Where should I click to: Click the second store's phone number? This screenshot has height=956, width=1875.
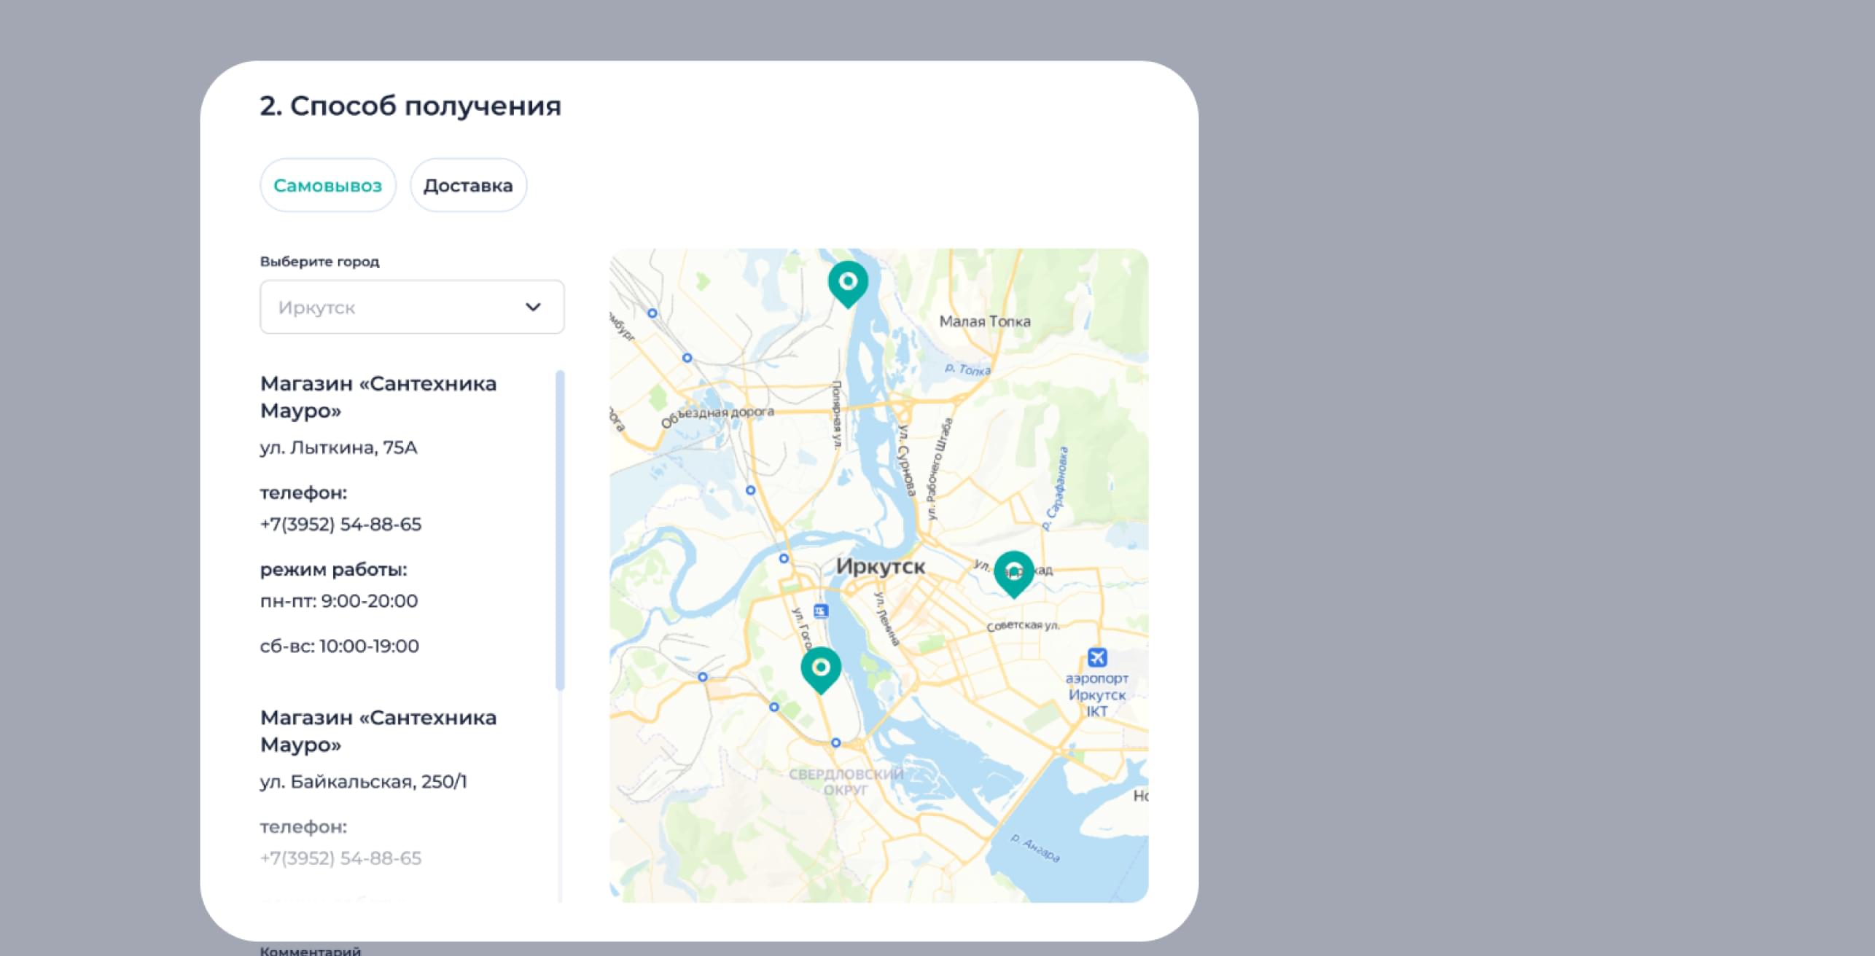click(x=340, y=858)
